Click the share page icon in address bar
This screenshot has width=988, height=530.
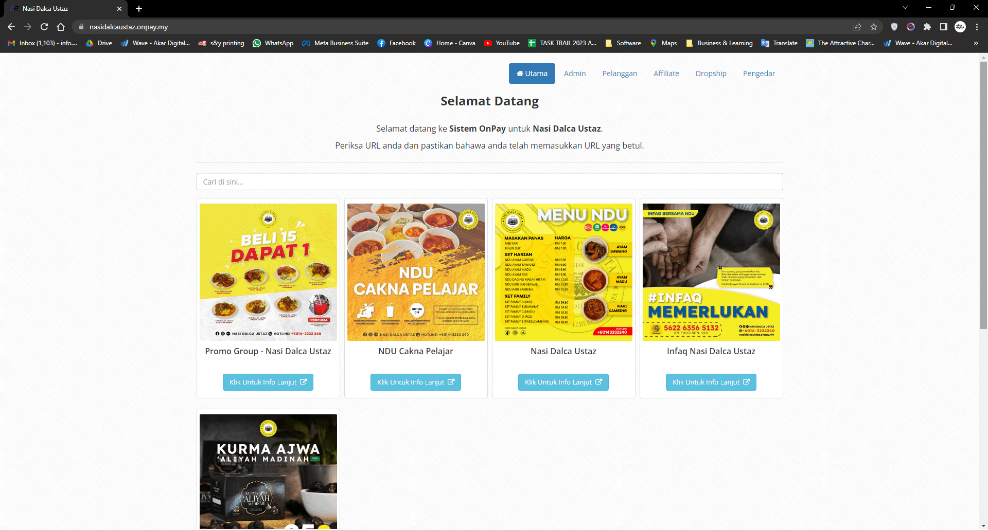(857, 27)
